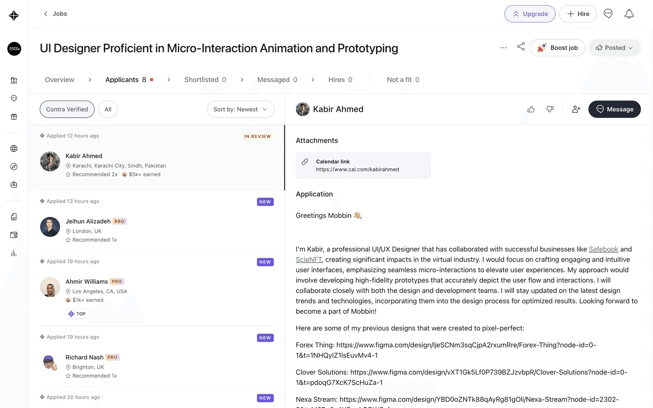Switch filter to All applicants
The height and width of the screenshot is (408, 653).
click(x=108, y=109)
